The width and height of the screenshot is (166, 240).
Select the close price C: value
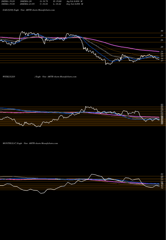pyautogui.click(x=44, y=4)
